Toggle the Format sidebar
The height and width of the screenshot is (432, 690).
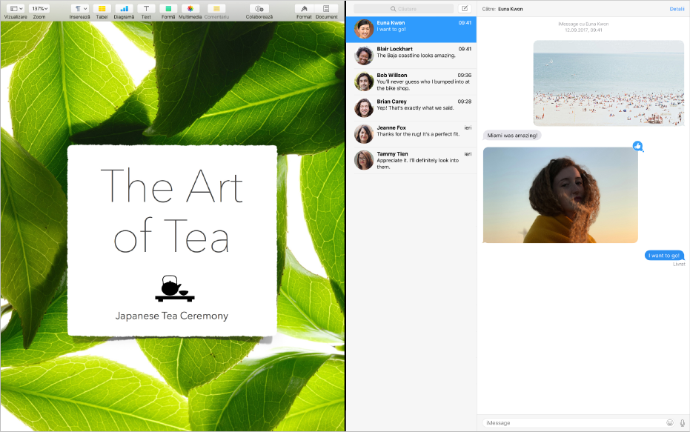coord(304,9)
